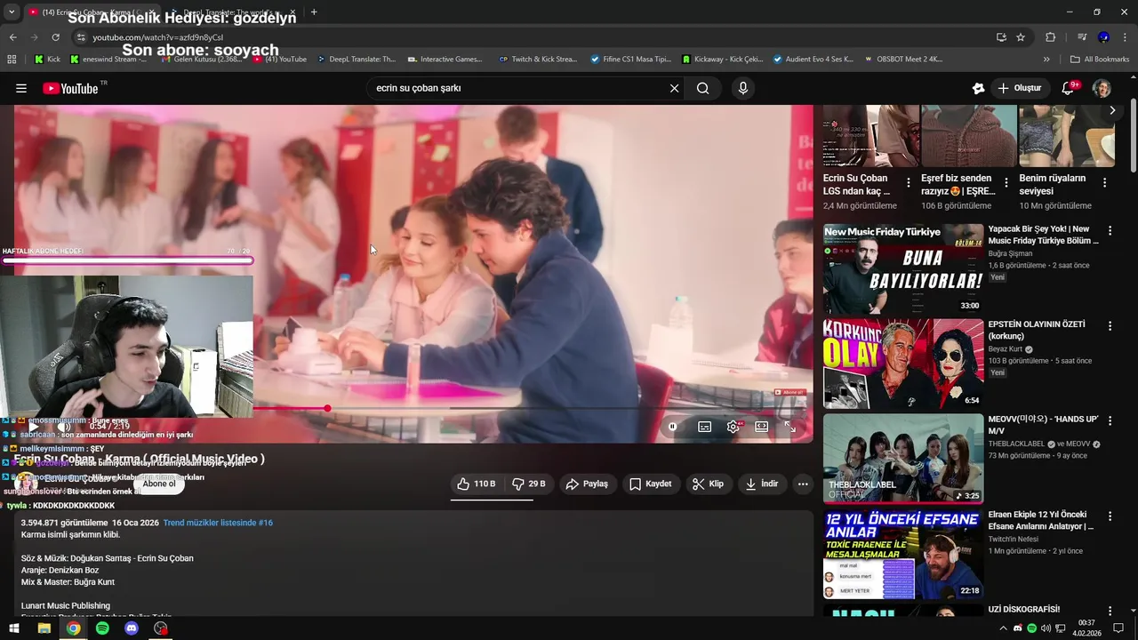Open MEOVV Hands Up video thumbnail
This screenshot has width=1138, height=640.
pos(903,459)
